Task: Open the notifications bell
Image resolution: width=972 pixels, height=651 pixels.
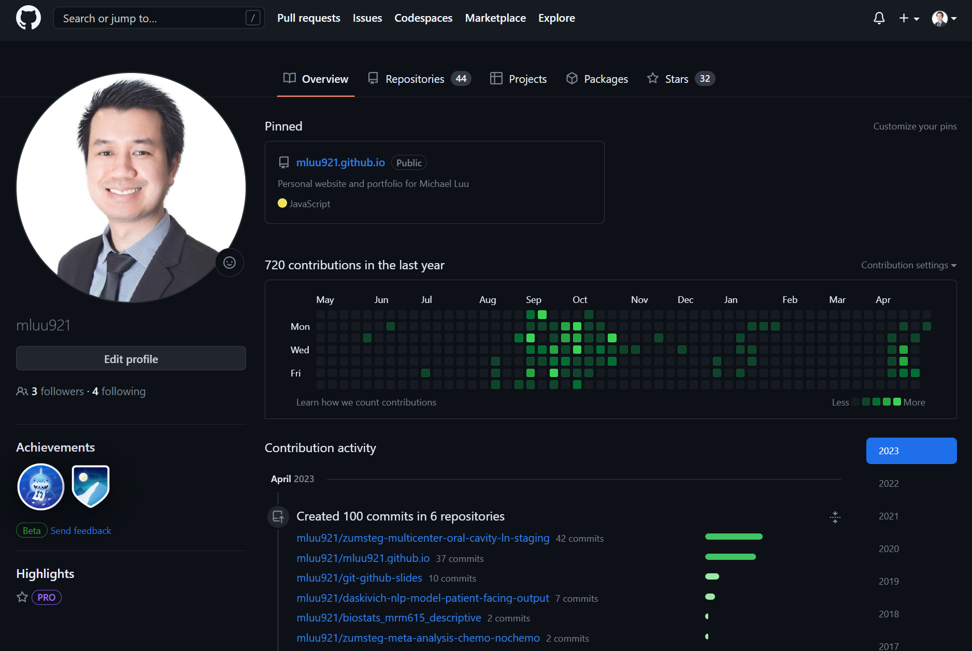Action: tap(879, 18)
